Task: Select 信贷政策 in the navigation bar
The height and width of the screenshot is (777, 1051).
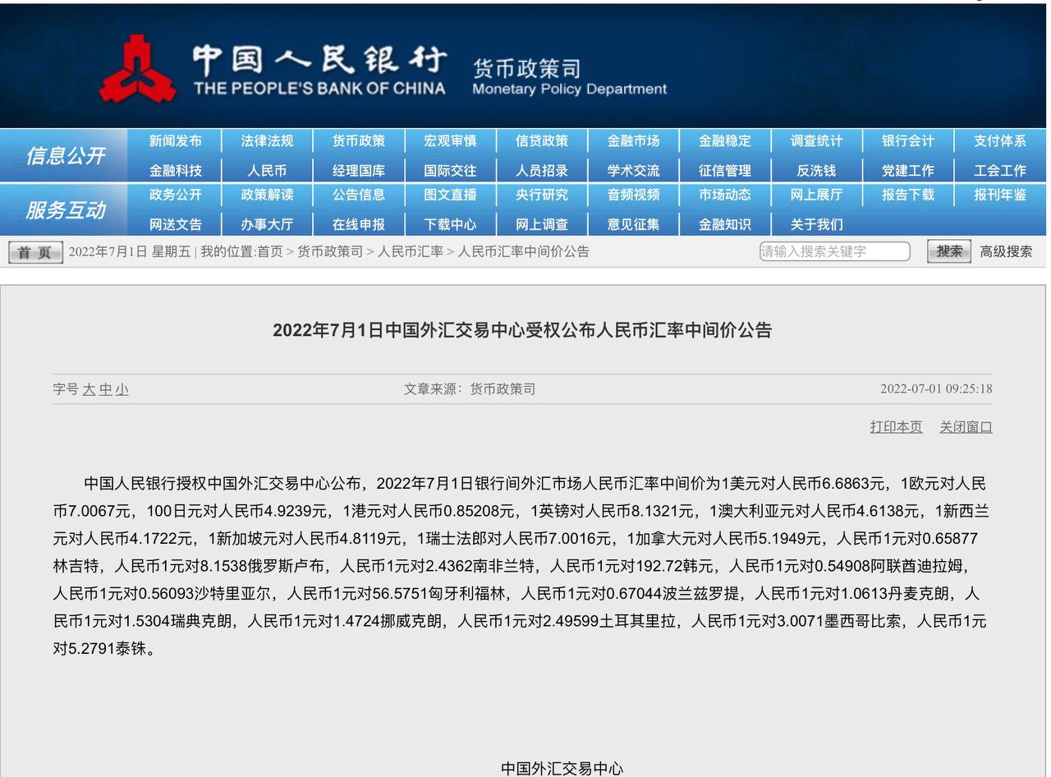Action: (542, 141)
